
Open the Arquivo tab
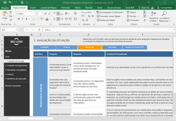[5, 8]
